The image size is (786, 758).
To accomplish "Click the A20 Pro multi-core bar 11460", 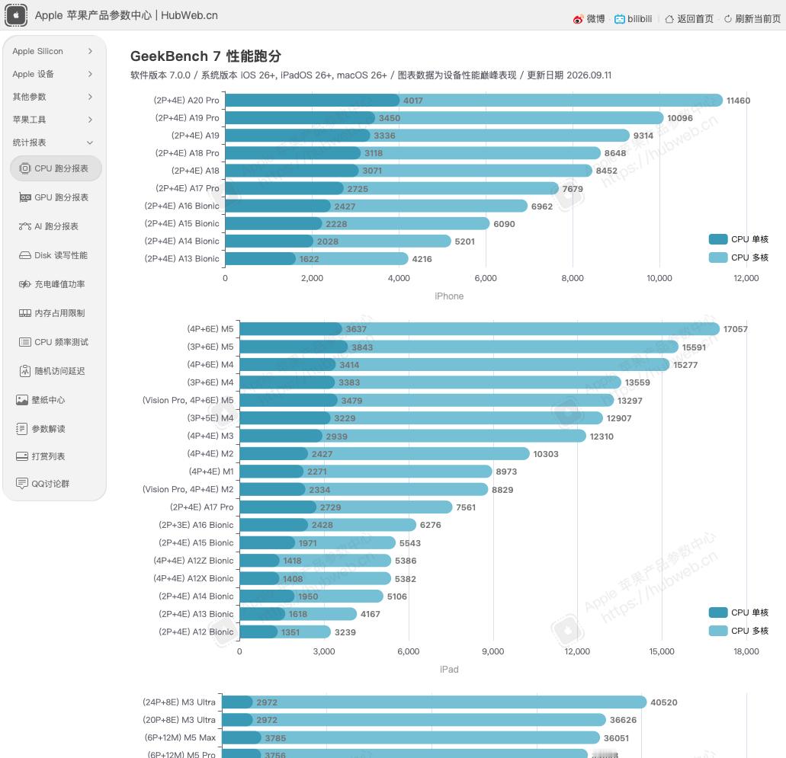I will pos(561,101).
